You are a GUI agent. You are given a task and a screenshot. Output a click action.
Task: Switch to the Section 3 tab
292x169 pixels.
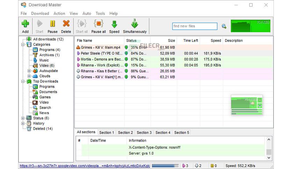144,133
